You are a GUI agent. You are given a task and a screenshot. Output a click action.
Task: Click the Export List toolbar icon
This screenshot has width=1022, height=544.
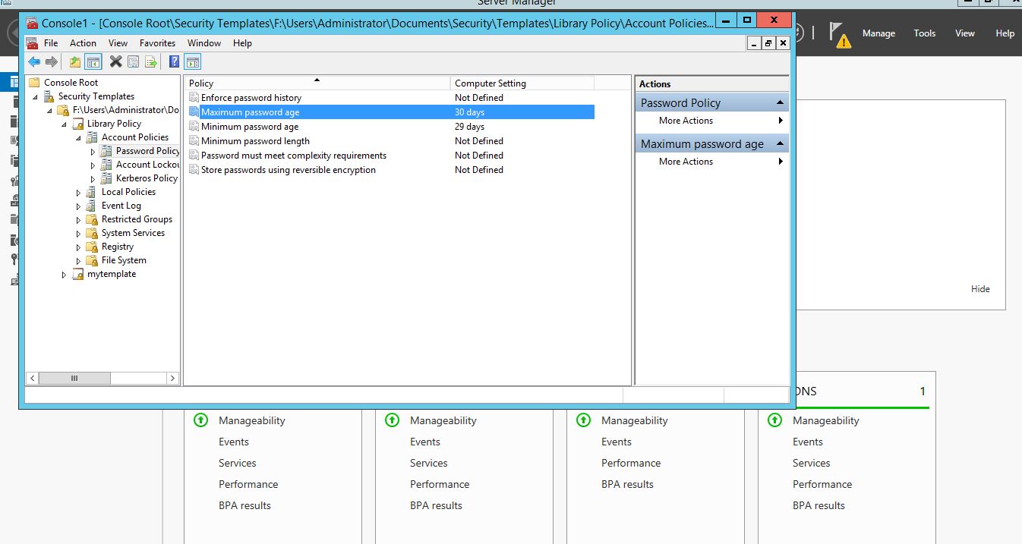pyautogui.click(x=151, y=62)
